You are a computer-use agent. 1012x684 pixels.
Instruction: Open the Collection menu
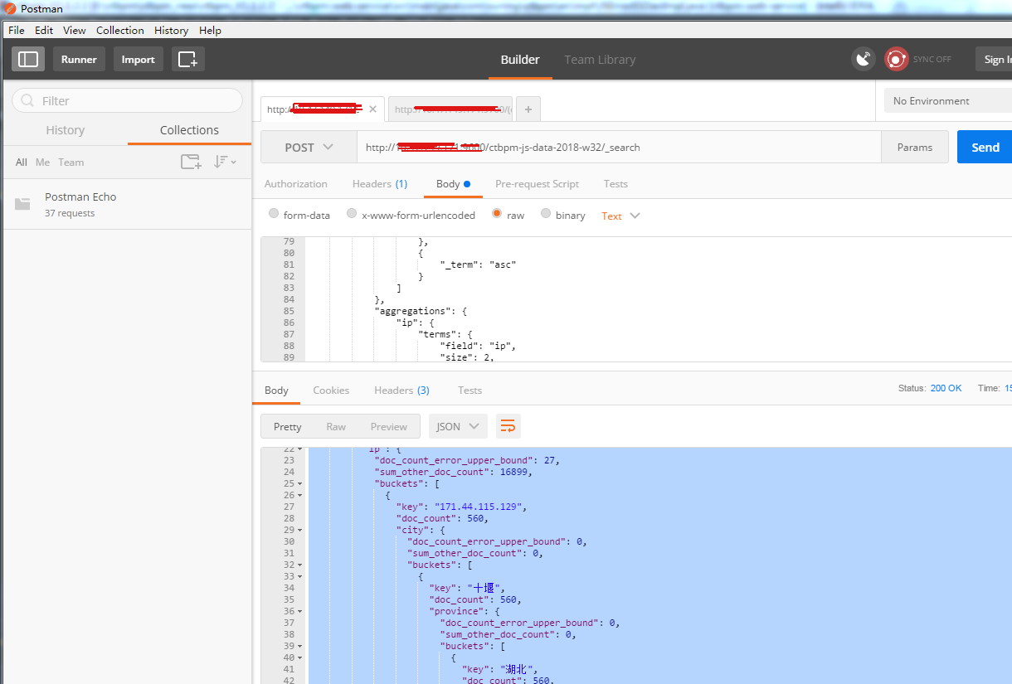click(x=119, y=30)
